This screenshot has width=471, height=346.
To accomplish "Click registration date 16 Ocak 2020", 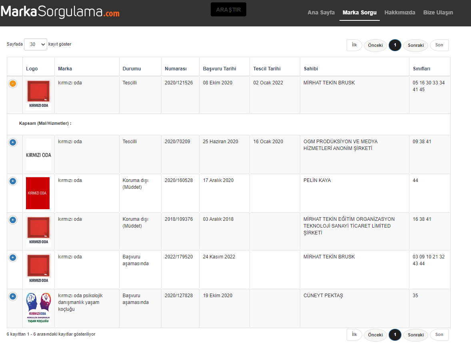I will 268,142.
